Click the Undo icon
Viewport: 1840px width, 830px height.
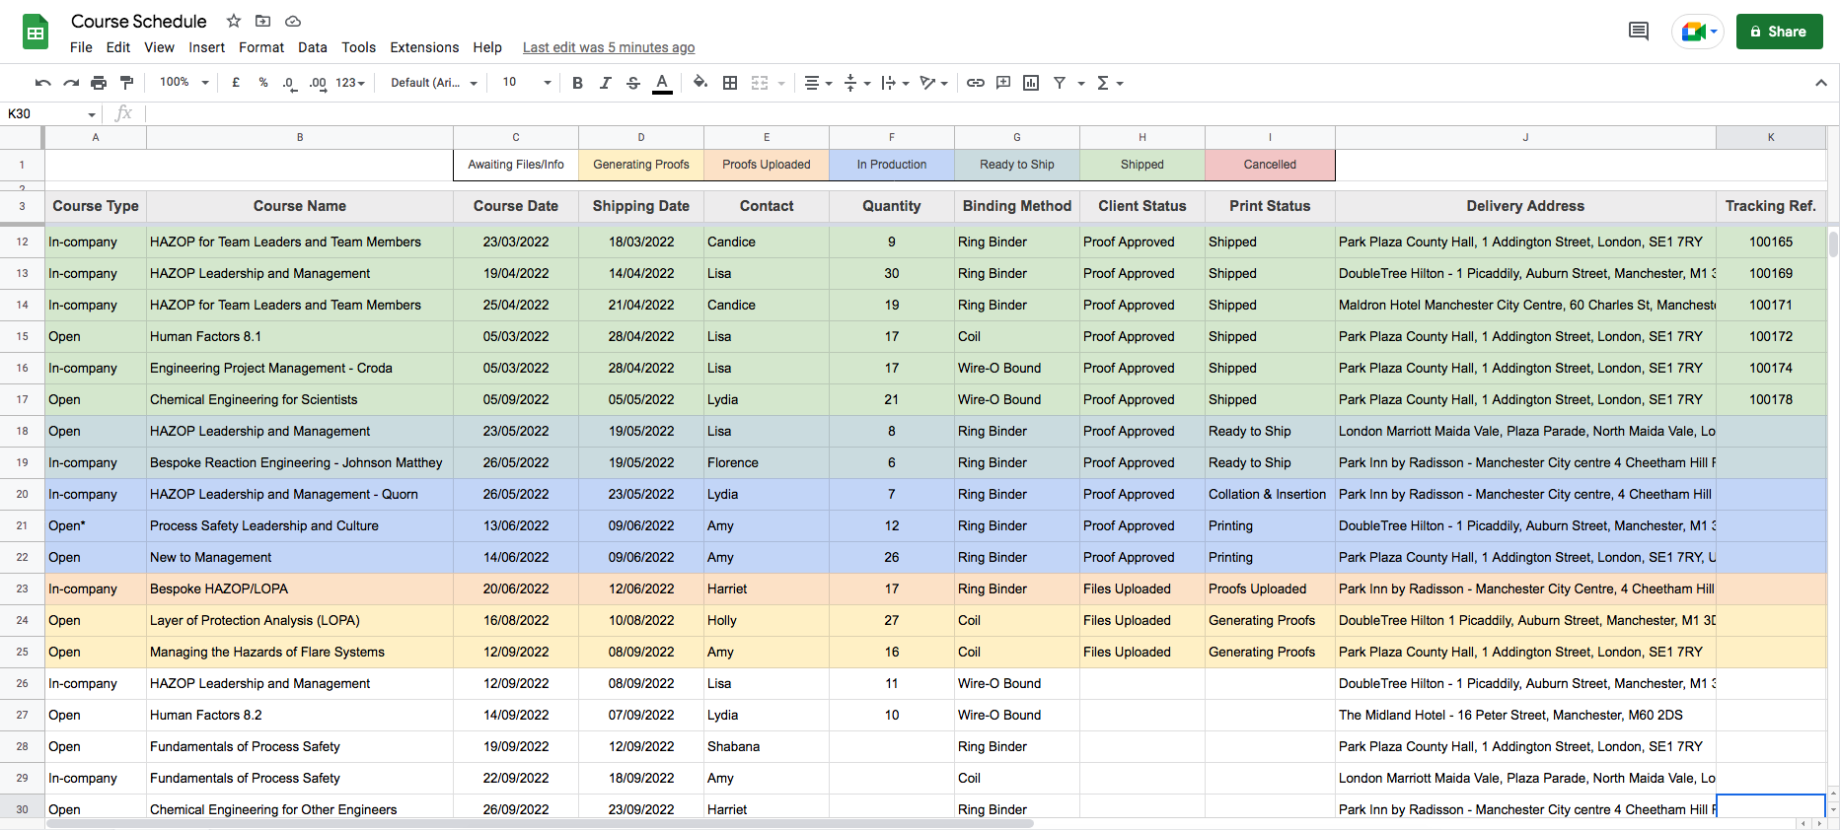tap(42, 83)
